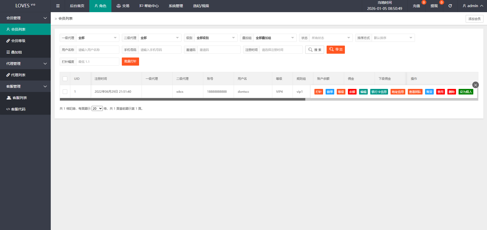This screenshot has height=230, width=487.
Task: Open 客服列表 in the sidebar
Action: [20, 98]
